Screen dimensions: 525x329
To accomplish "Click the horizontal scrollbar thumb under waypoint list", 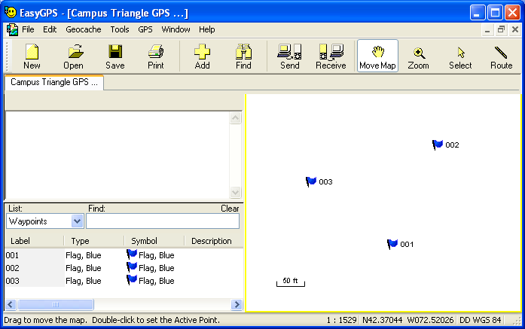I will pyautogui.click(x=55, y=305).
